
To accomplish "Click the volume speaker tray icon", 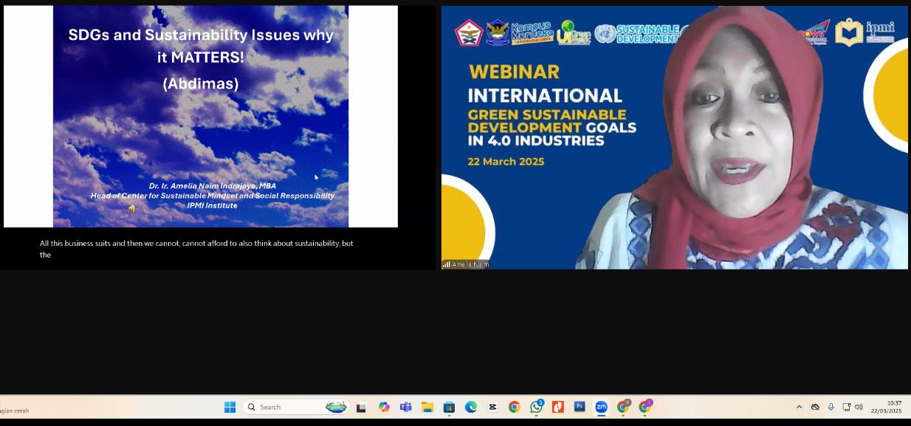I will tap(859, 407).
